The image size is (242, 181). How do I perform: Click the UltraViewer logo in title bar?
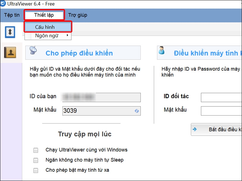pyautogui.click(x=3, y=3)
